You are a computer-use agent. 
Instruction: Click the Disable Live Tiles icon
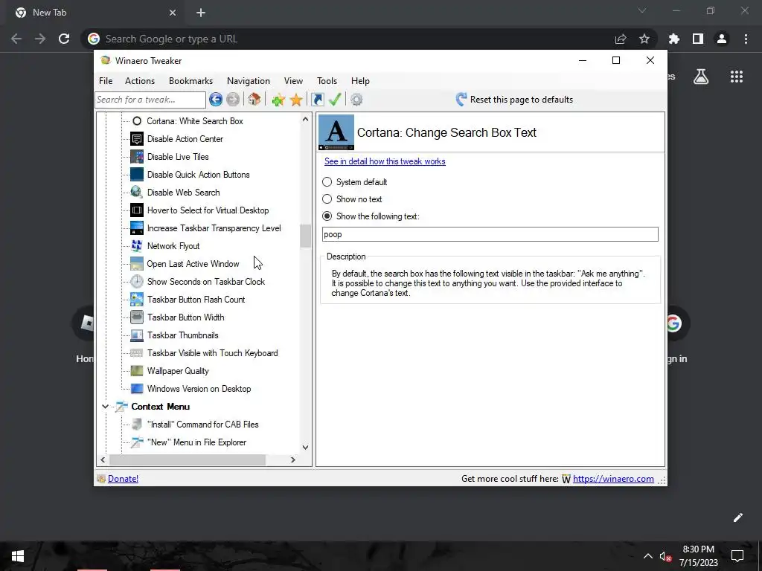click(x=137, y=157)
